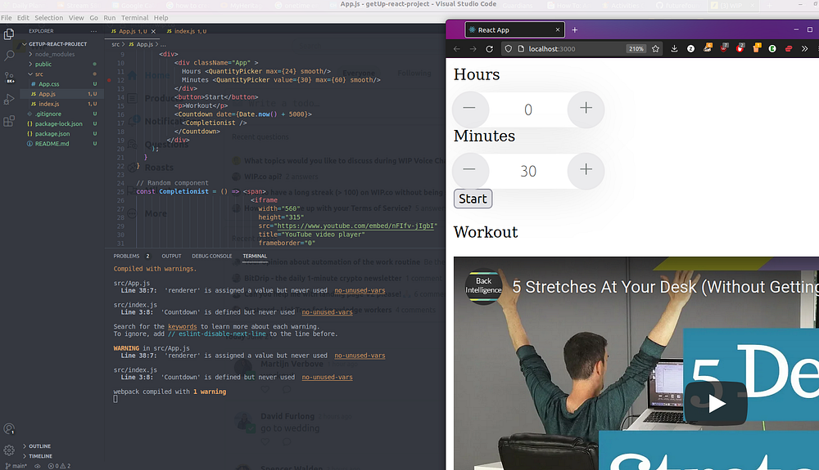Open browser downloads panel

[674, 49]
